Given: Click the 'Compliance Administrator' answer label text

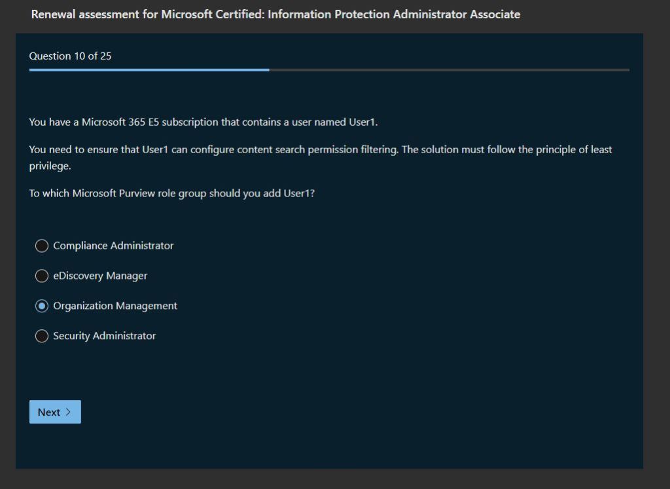Looking at the screenshot, I should [113, 246].
